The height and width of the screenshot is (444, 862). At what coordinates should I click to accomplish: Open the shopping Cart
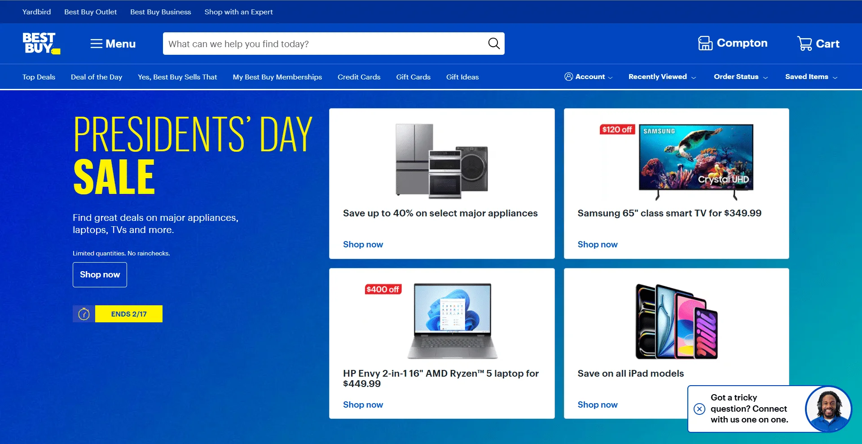818,44
